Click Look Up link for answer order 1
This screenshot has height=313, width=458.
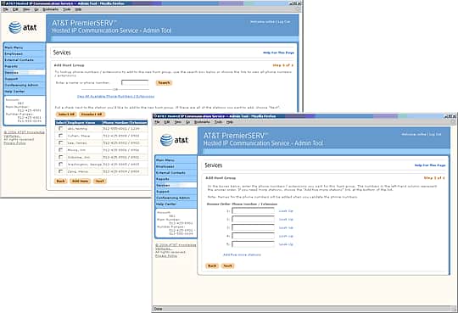pyautogui.click(x=286, y=210)
